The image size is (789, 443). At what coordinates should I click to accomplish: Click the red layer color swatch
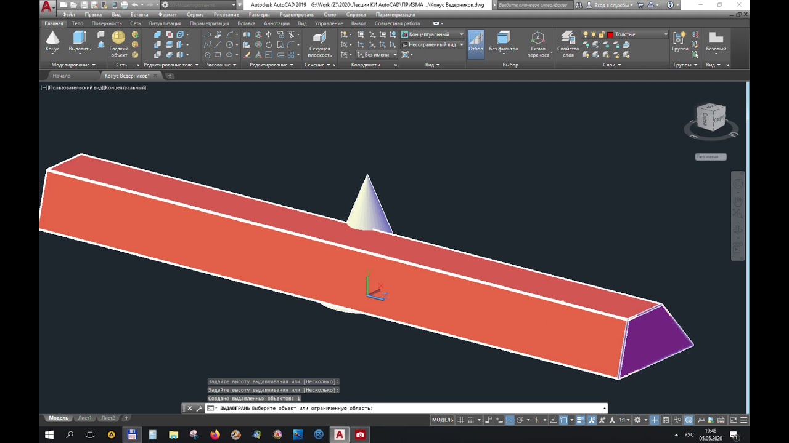click(610, 34)
